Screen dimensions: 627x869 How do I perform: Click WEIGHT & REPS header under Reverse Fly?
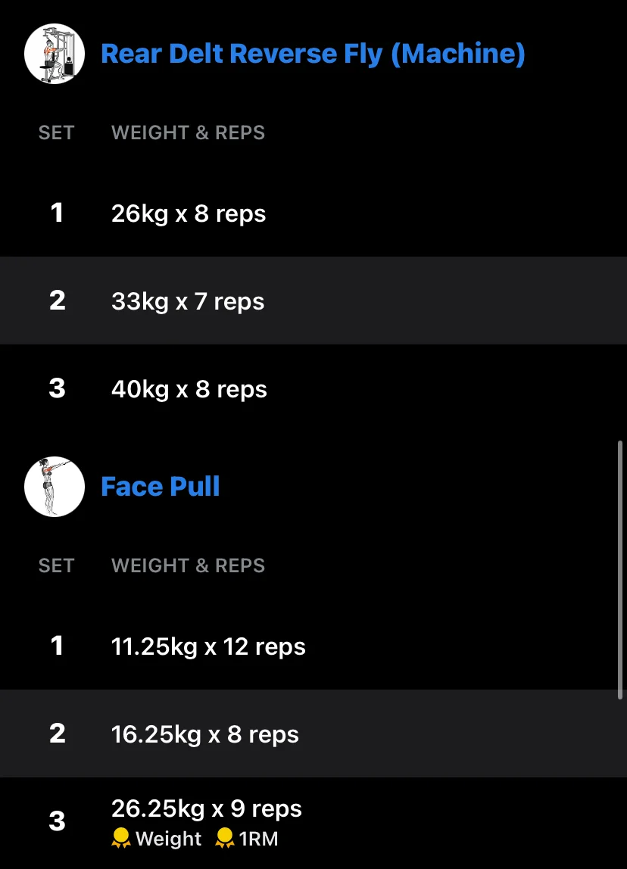click(x=188, y=132)
